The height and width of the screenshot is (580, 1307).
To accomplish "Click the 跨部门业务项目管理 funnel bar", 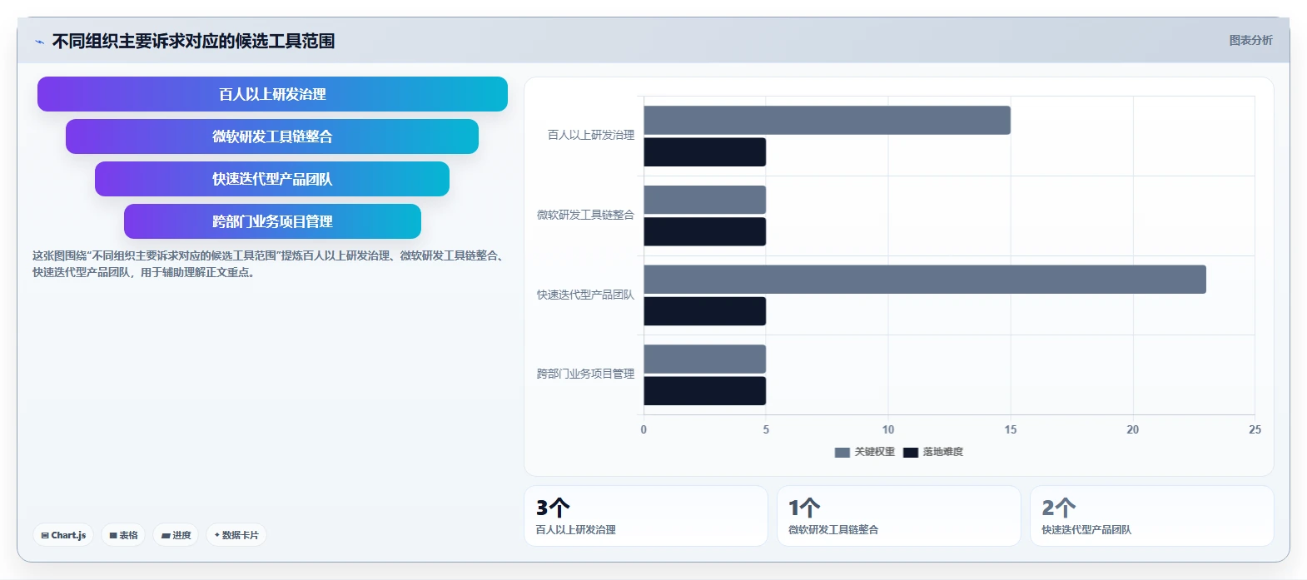I will pos(272,221).
